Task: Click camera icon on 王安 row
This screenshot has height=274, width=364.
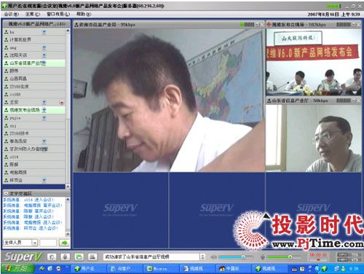Action: 44,102
